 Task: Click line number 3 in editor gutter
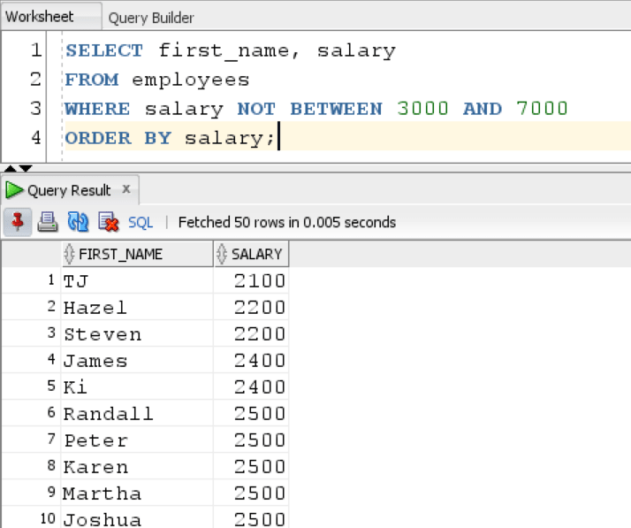[x=36, y=108]
